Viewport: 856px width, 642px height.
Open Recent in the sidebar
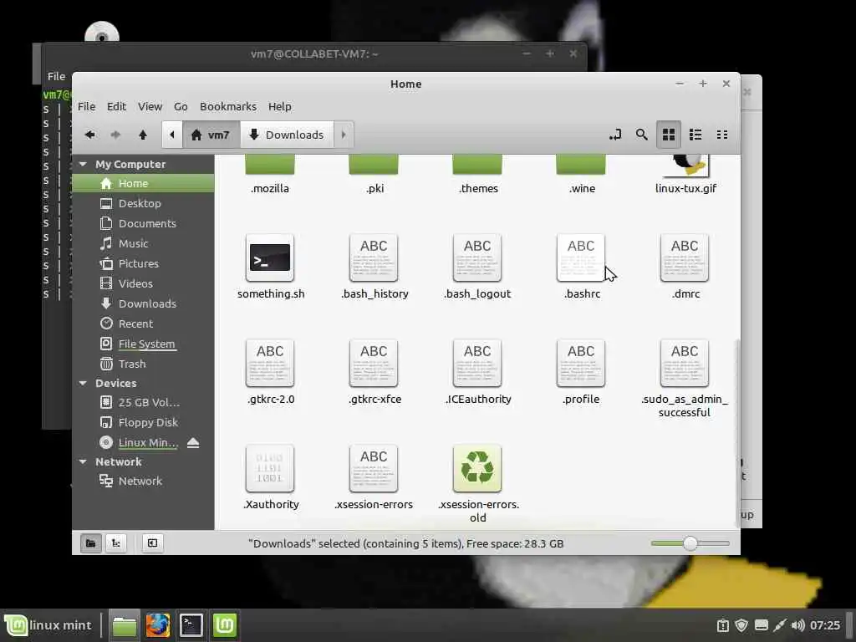coord(143,324)
